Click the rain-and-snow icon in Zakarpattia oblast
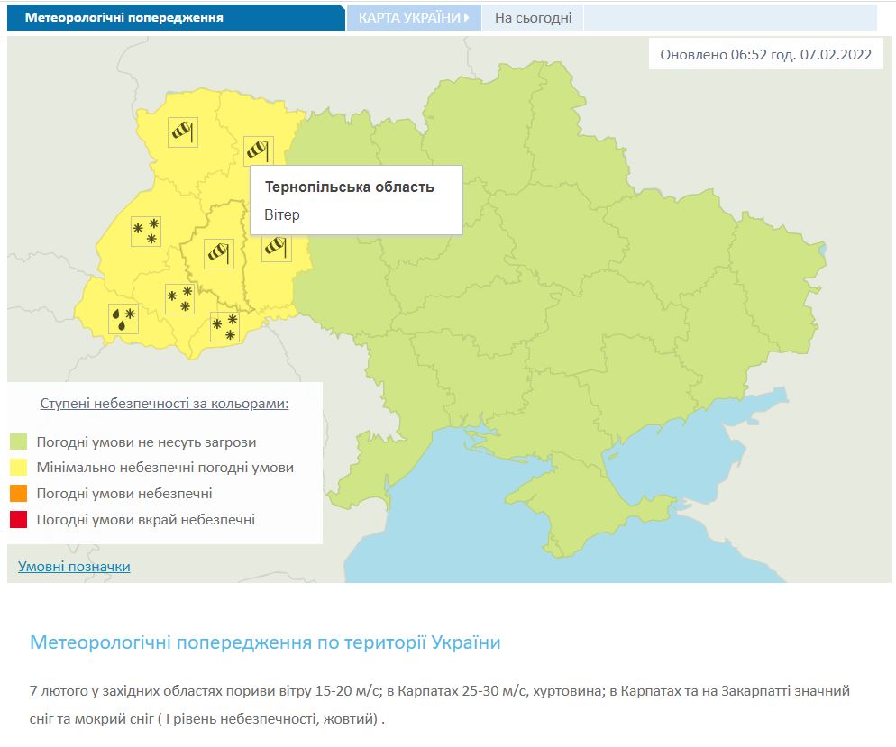 (123, 319)
